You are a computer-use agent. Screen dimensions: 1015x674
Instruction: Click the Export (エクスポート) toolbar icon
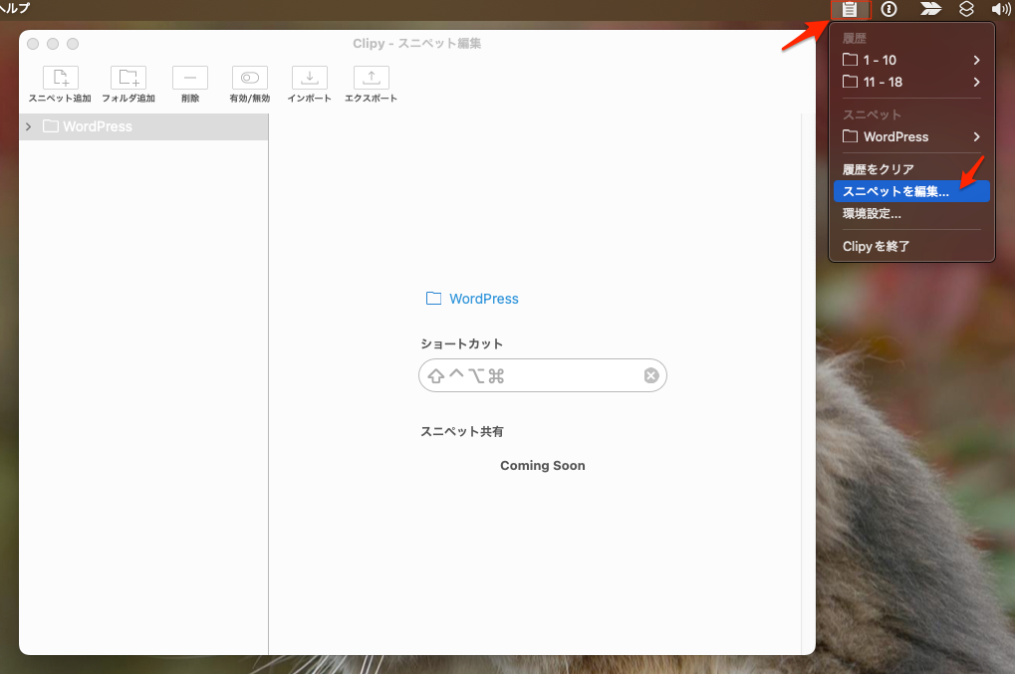coord(371,79)
